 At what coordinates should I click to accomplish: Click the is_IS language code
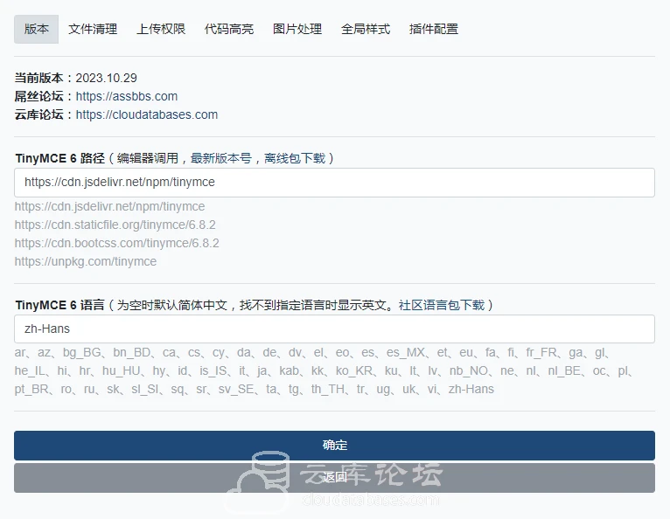(213, 370)
